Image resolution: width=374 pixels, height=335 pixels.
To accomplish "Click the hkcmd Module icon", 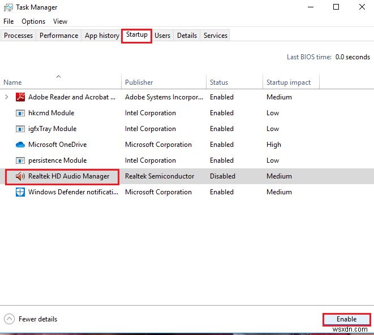I will pyautogui.click(x=20, y=113).
